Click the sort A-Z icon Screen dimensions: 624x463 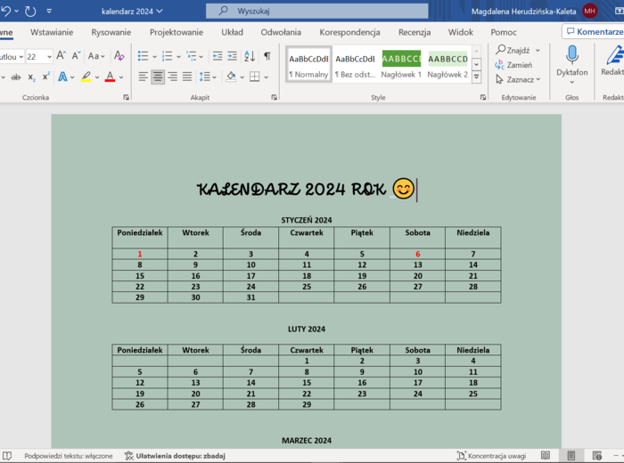coord(249,56)
